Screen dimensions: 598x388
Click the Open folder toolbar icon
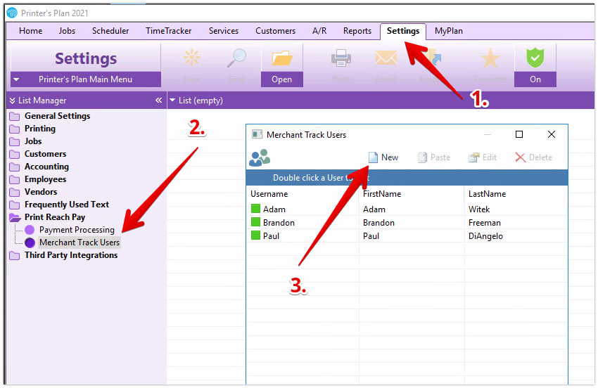click(x=282, y=58)
